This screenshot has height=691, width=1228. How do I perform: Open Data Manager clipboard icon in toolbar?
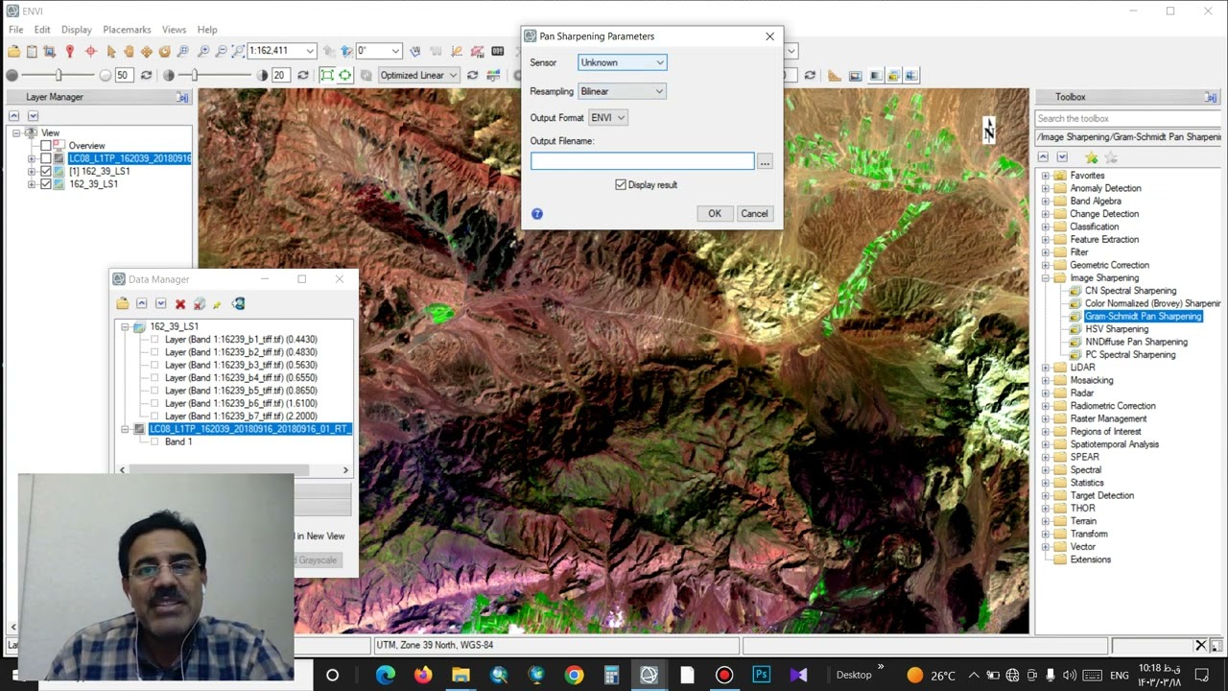click(x=32, y=51)
